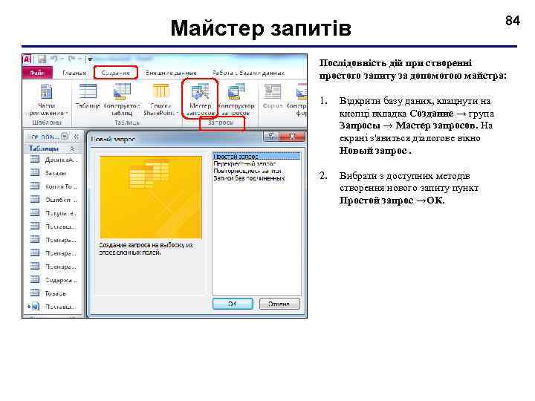This screenshot has width=535, height=401.
Task: Switch to the Работа с базами данных tab
Action: click(248, 73)
